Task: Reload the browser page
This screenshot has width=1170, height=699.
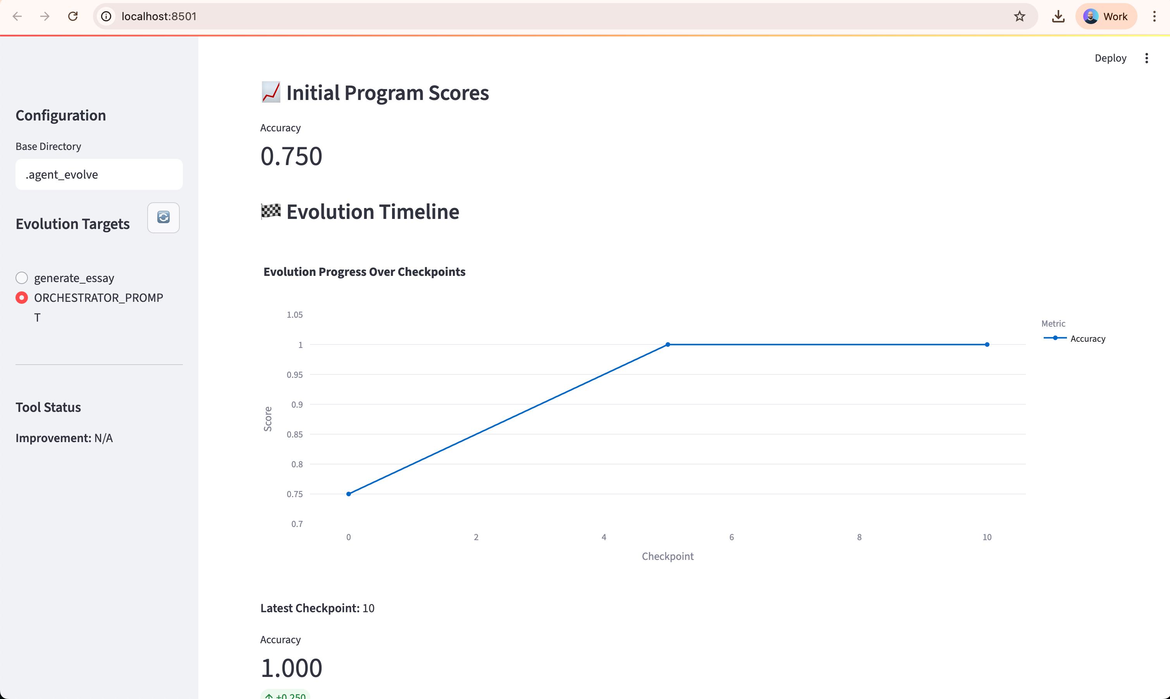Action: [73, 17]
